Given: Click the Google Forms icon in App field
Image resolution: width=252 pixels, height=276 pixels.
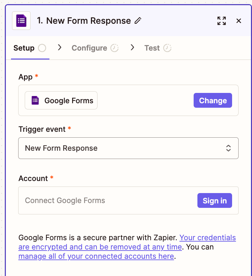Looking at the screenshot, I should [35, 100].
